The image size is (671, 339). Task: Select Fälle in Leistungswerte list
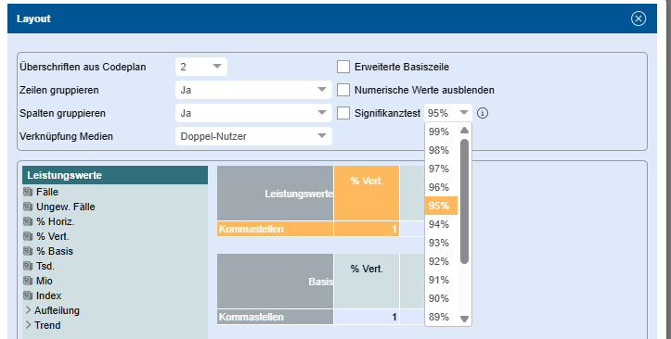click(x=47, y=192)
